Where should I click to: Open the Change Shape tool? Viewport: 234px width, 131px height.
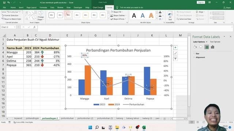[x=41, y=16]
